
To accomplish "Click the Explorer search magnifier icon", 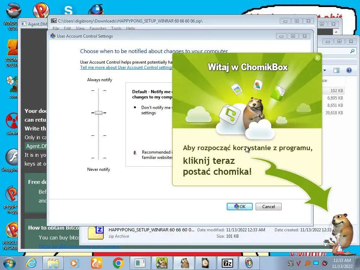I will (x=352, y=51).
